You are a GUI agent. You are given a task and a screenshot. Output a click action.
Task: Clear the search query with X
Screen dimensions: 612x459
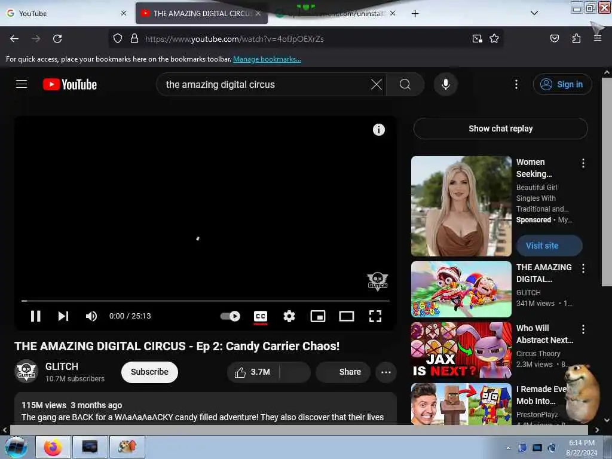377,84
